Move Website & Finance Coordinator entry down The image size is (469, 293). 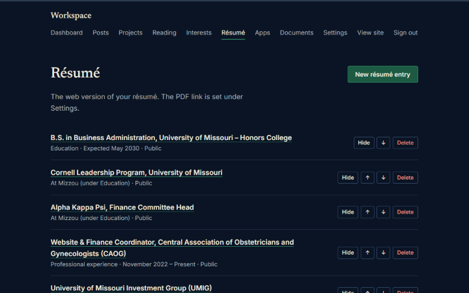coord(383,253)
